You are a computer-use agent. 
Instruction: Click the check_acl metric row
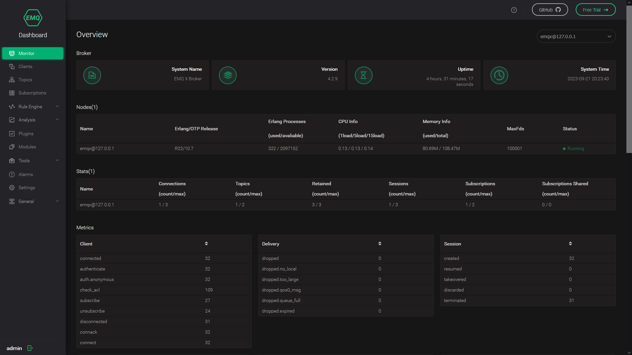point(164,290)
